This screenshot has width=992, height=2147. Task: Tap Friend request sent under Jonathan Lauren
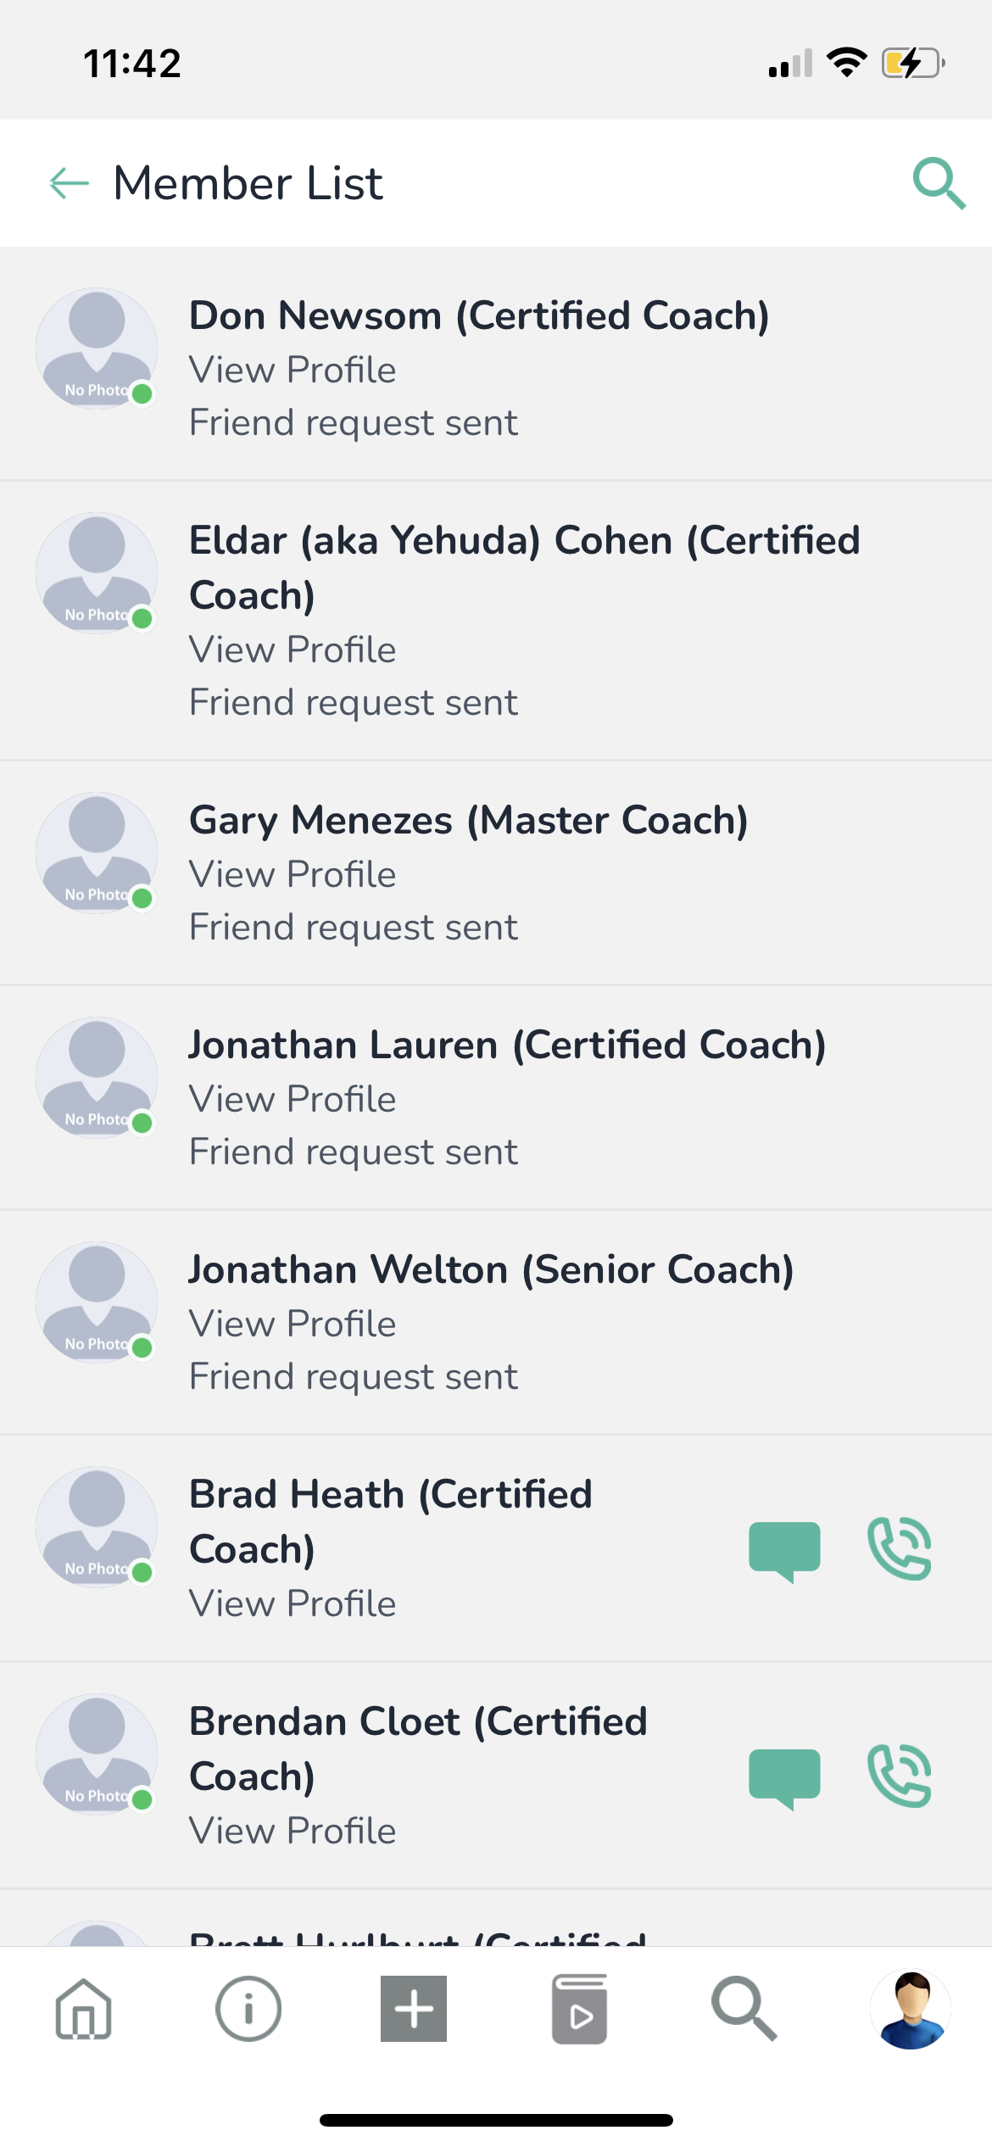pyautogui.click(x=353, y=1152)
